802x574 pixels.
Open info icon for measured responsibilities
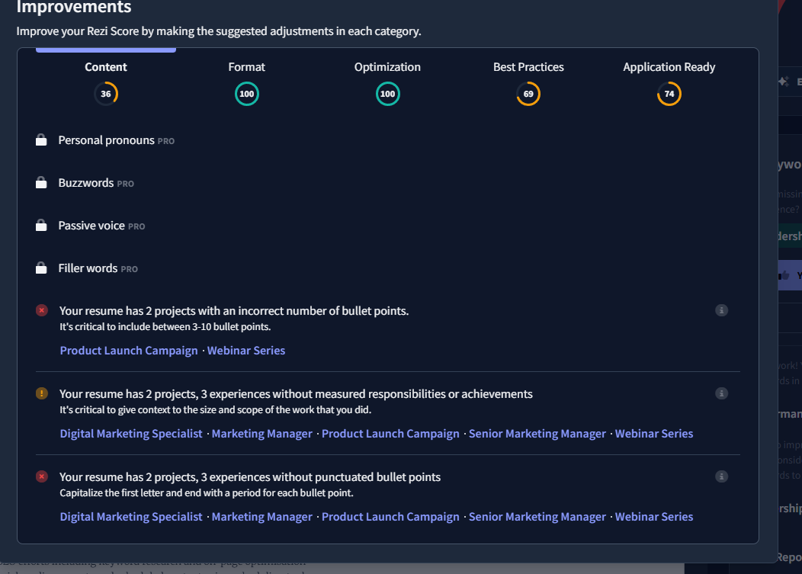[721, 393]
